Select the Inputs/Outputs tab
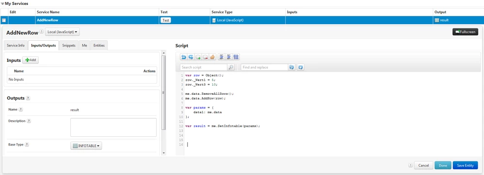This screenshot has height=175, width=484. click(44, 45)
